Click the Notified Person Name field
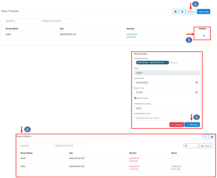The image size is (217, 178). pyautogui.click(x=167, y=108)
